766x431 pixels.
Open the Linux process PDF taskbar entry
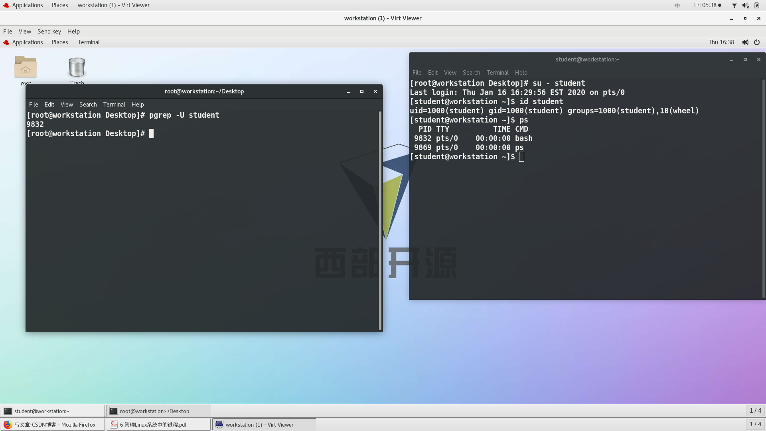tap(158, 425)
